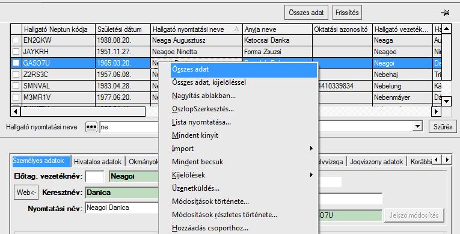460x234 pixels.
Task: Click the Szűrés button
Action: tap(443, 127)
